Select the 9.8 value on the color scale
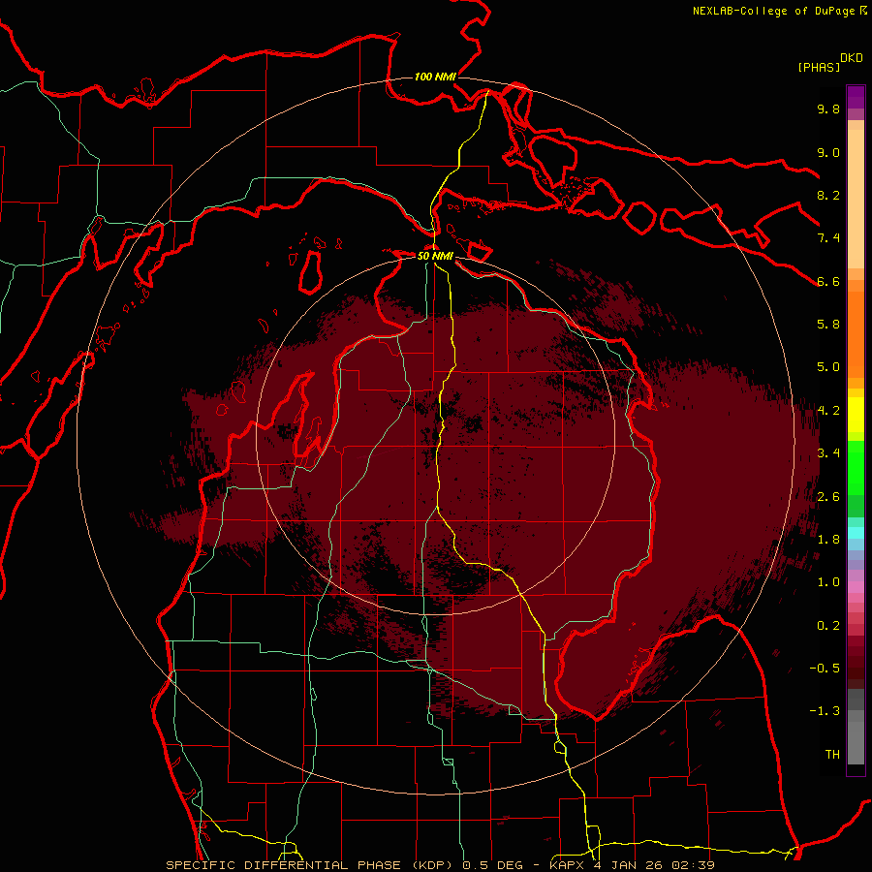Image resolution: width=872 pixels, height=872 pixels. (828, 109)
